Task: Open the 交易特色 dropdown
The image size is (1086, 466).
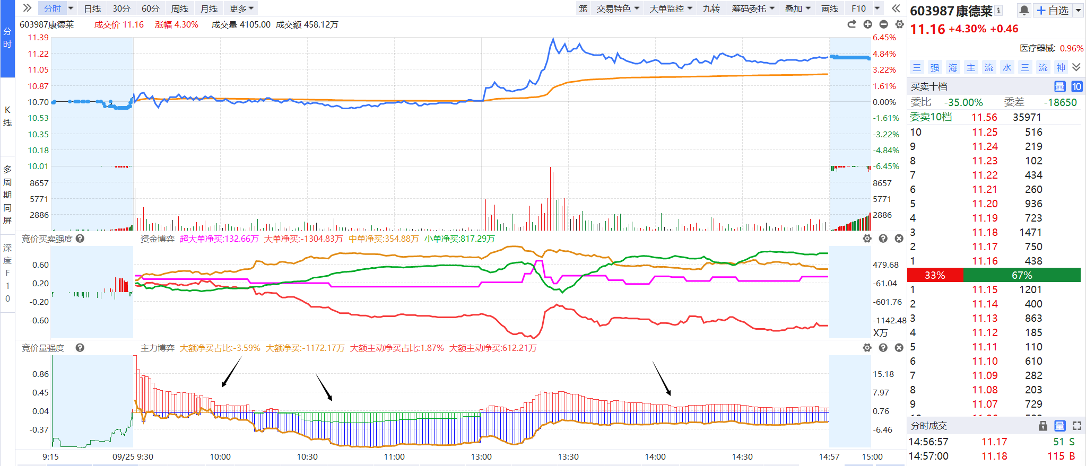Action: coord(618,8)
